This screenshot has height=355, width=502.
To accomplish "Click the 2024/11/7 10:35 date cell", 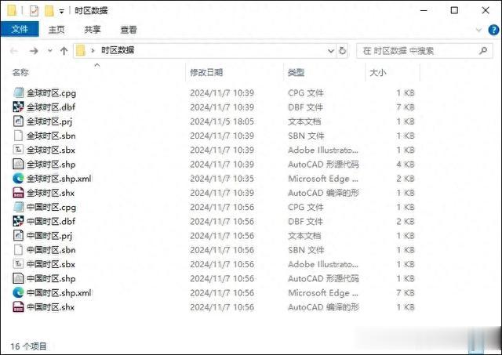I will coord(222,179).
